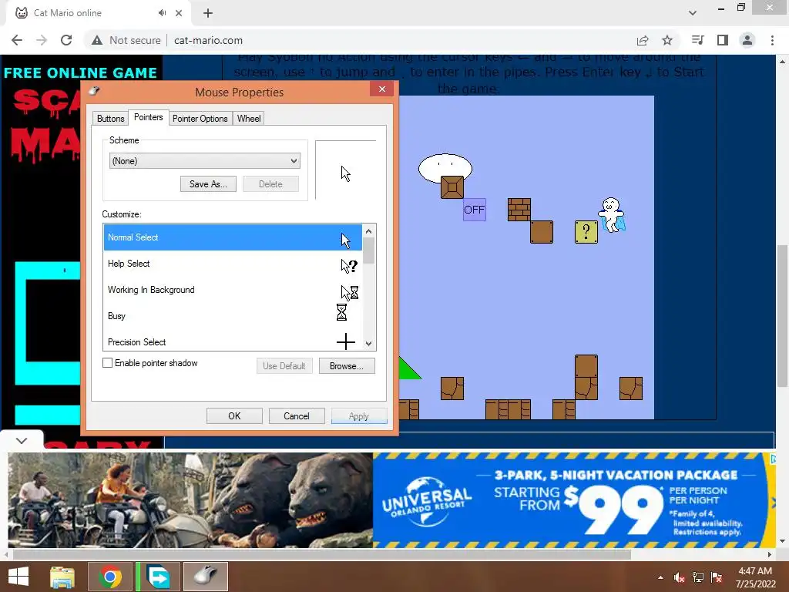The width and height of the screenshot is (789, 592).
Task: Open the Pointer Options tab
Action: click(x=200, y=118)
